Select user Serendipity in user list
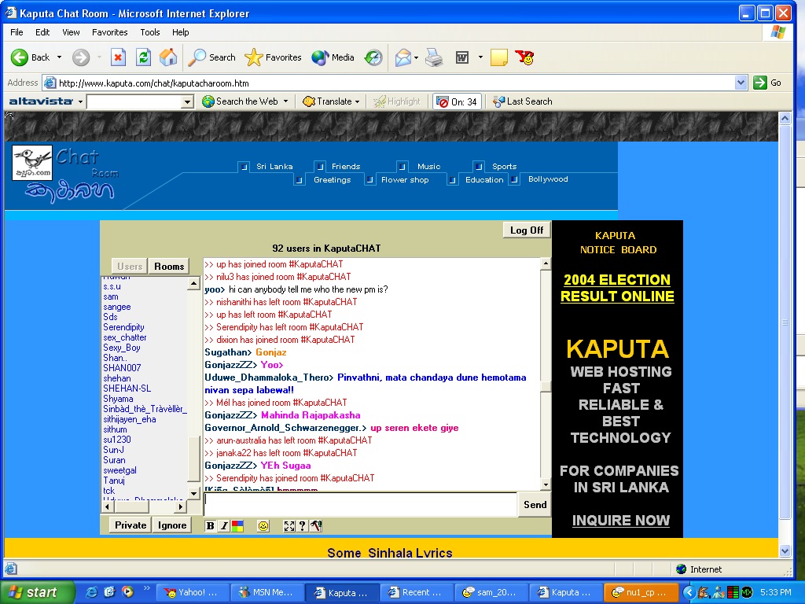The image size is (805, 604). [x=123, y=327]
